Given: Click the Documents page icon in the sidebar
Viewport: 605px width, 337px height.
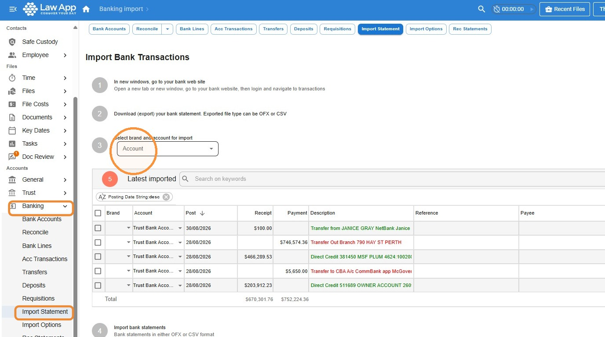Looking at the screenshot, I should (x=12, y=117).
